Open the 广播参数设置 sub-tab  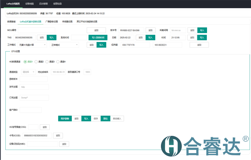pos(52,22)
